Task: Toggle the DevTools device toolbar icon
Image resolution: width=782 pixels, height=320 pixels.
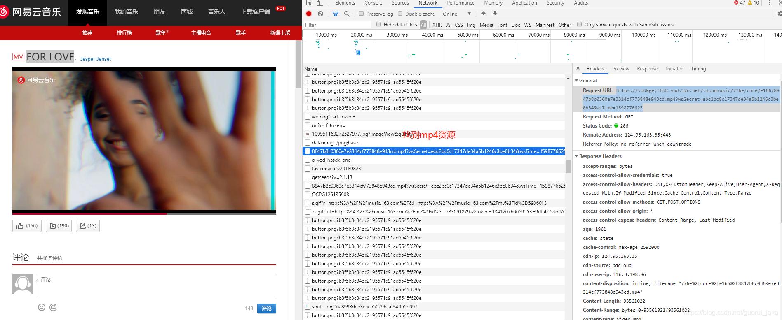Action: pyautogui.click(x=319, y=3)
